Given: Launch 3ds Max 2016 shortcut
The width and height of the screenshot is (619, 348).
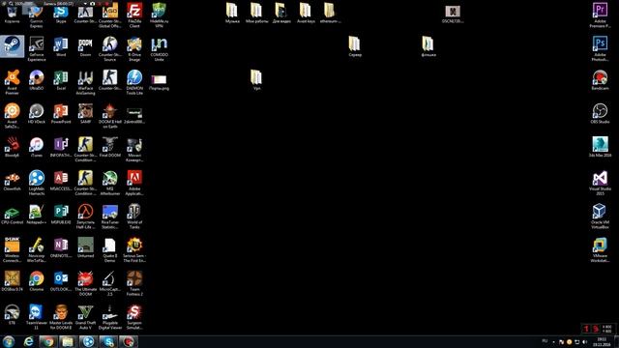Looking at the screenshot, I should (600, 147).
